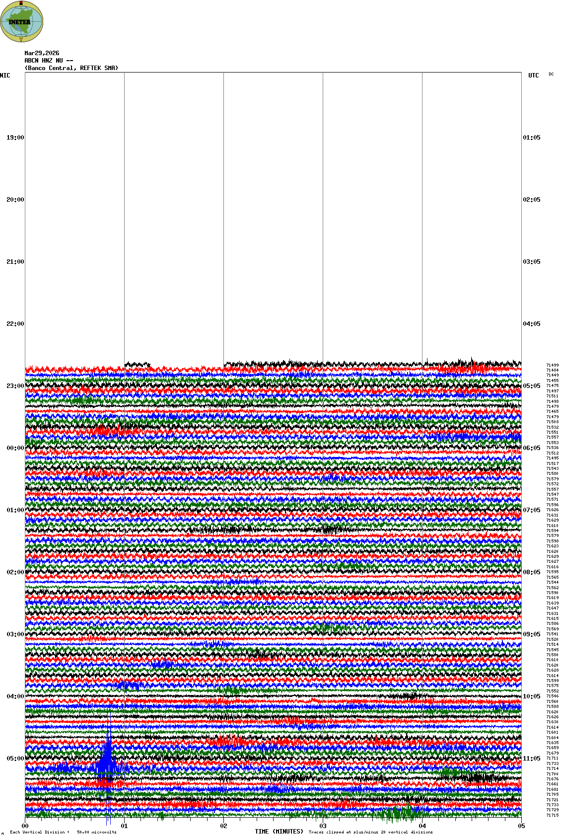Click the NIC time zone label
The width and height of the screenshot is (561, 839).
coord(5,76)
